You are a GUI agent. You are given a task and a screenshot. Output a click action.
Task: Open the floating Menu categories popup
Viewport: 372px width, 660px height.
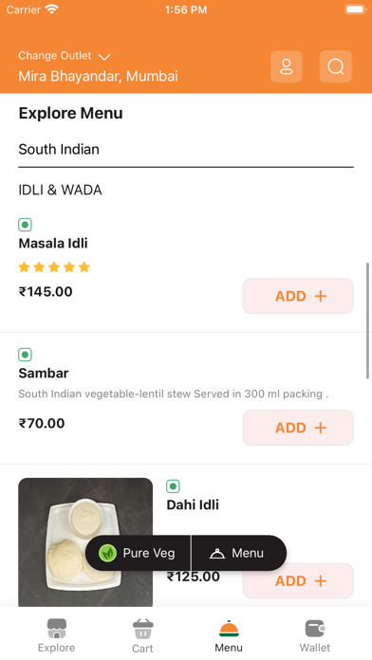coord(239,553)
